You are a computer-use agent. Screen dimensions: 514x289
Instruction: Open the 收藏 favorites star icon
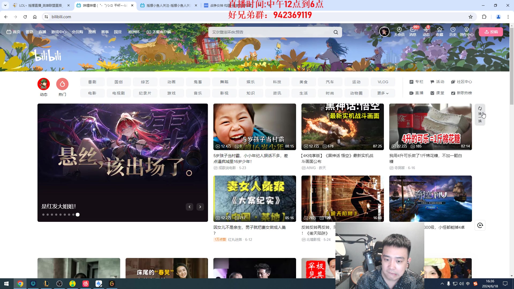point(440,32)
